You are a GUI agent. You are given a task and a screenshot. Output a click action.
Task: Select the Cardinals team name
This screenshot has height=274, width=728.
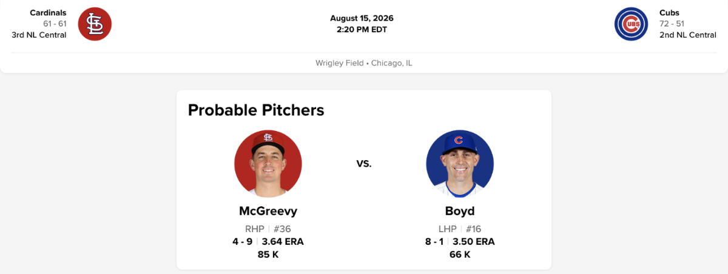click(x=48, y=13)
